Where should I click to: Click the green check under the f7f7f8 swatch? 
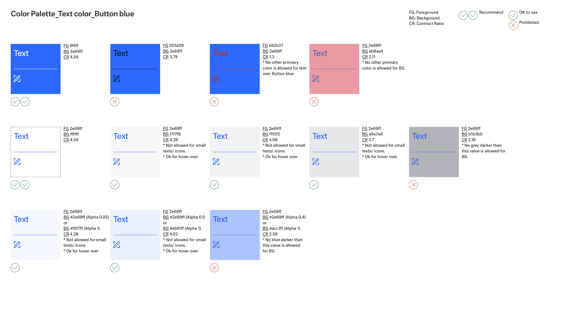pyautogui.click(x=115, y=185)
